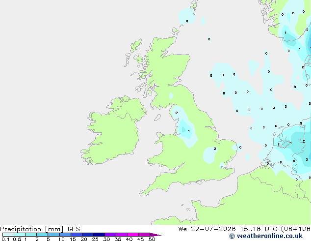The height and width of the screenshot is (241, 311).
Task: Click the '50' legend scale label
Action: [x=152, y=239]
